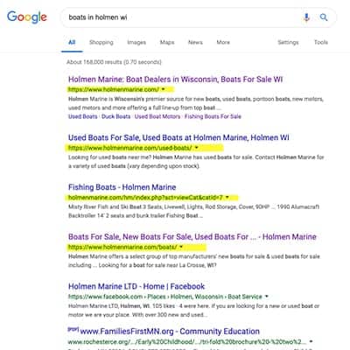The image size is (350, 350).
Task: Switch to the Images tab
Action: [x=136, y=42]
